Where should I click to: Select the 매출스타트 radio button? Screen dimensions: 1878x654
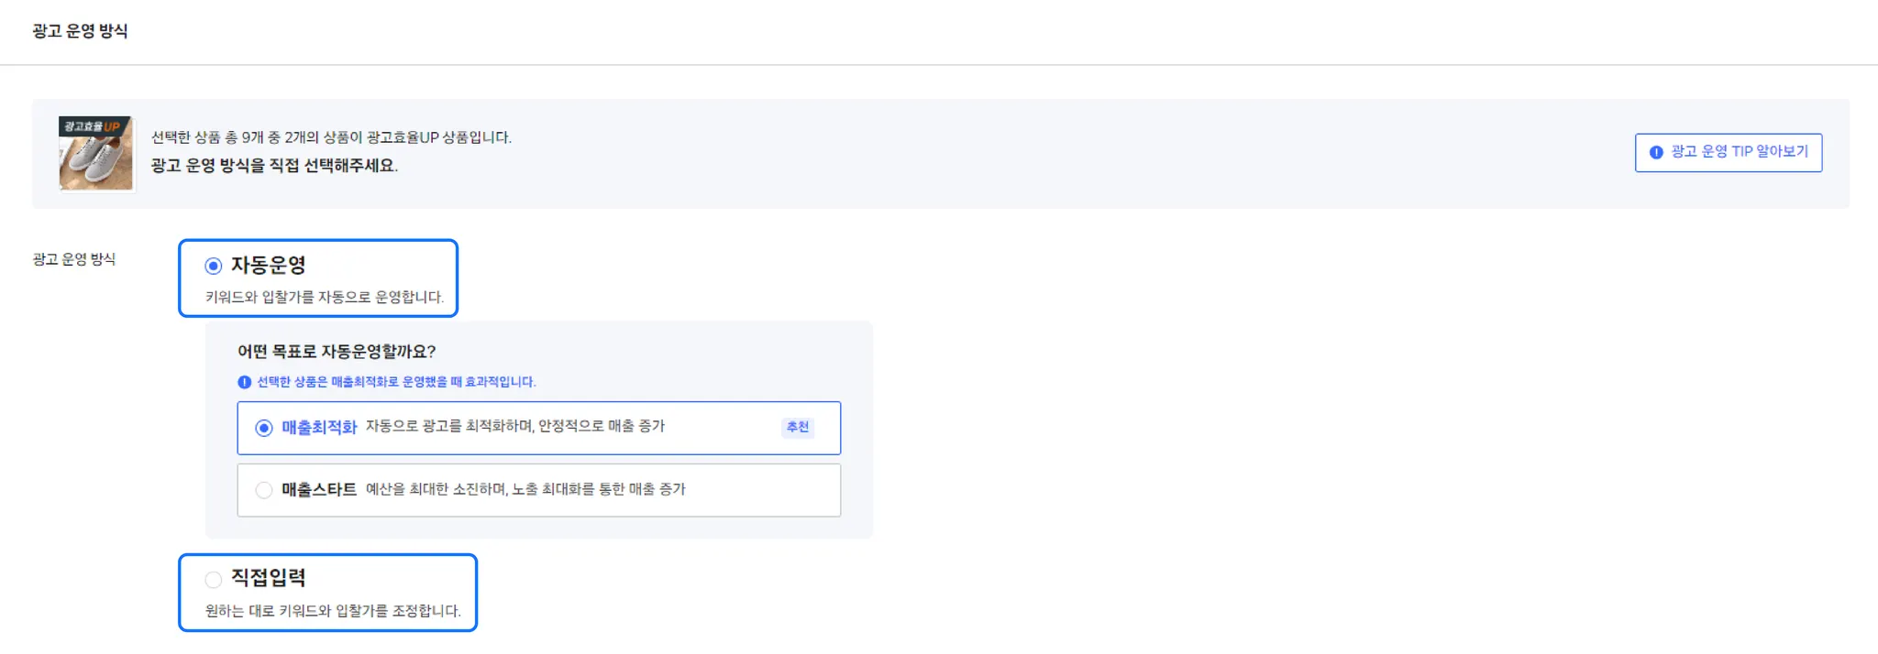coord(264,490)
